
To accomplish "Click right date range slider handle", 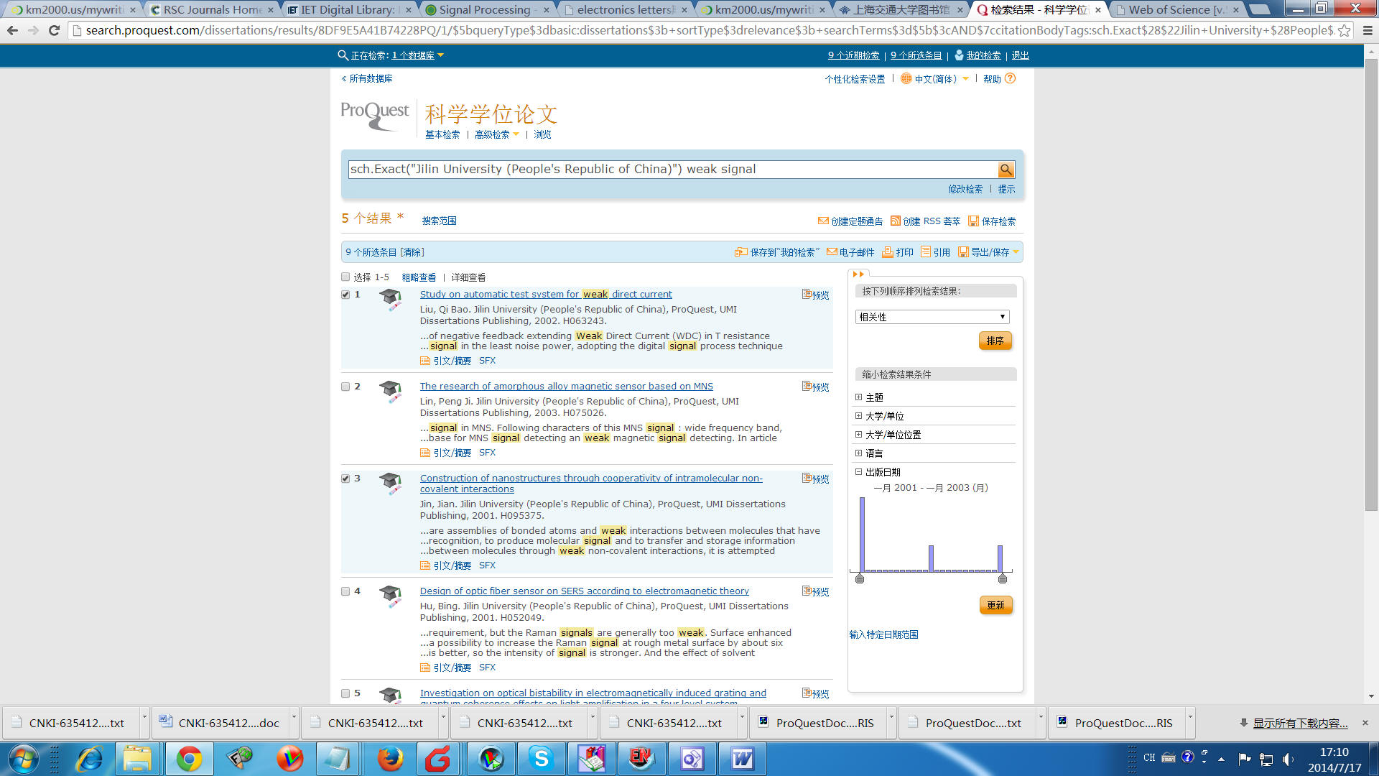I will coord(1003,578).
